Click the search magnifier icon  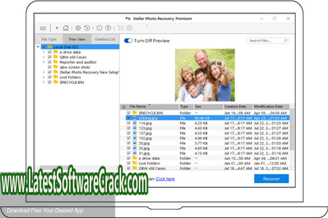pos(286,40)
